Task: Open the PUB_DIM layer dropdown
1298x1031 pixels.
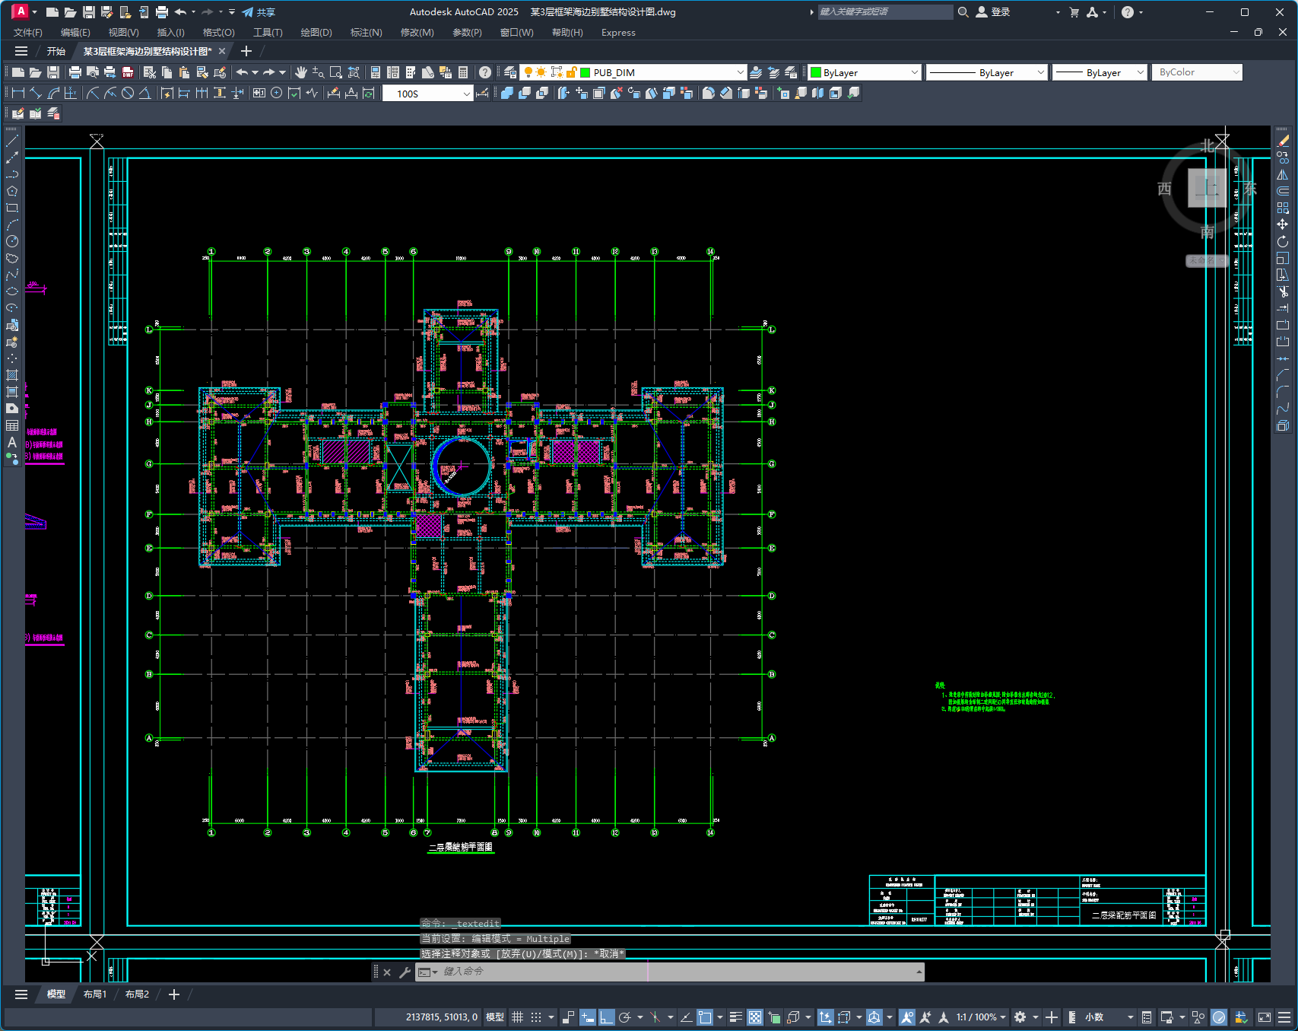Action: [x=740, y=72]
